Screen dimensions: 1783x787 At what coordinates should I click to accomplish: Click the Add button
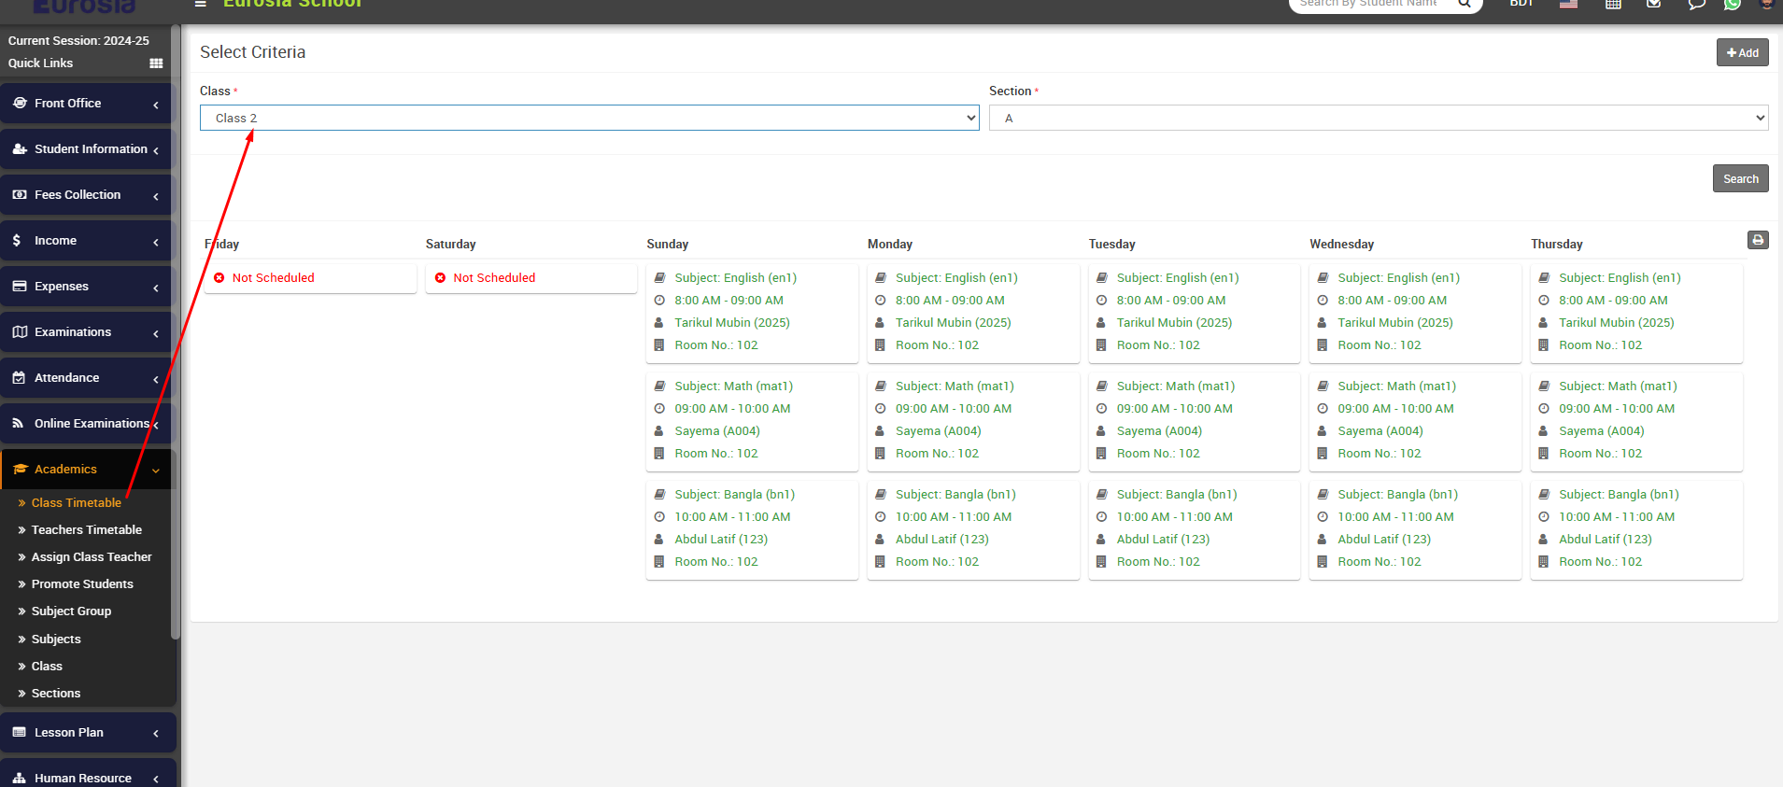[1742, 53]
